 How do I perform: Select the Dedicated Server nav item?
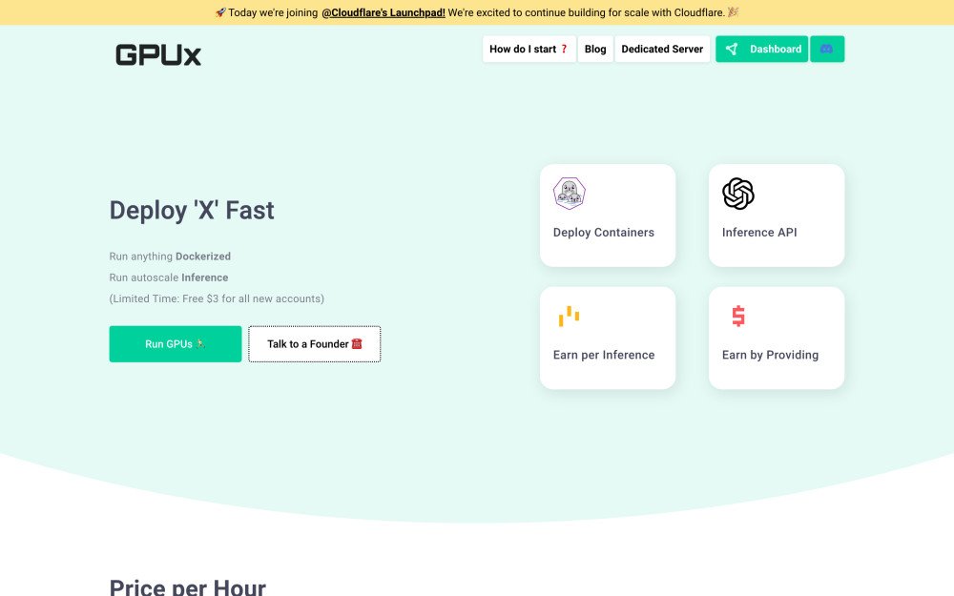(662, 49)
